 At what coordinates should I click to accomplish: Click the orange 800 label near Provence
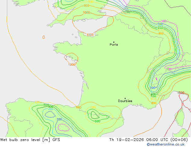tap(154, 103)
